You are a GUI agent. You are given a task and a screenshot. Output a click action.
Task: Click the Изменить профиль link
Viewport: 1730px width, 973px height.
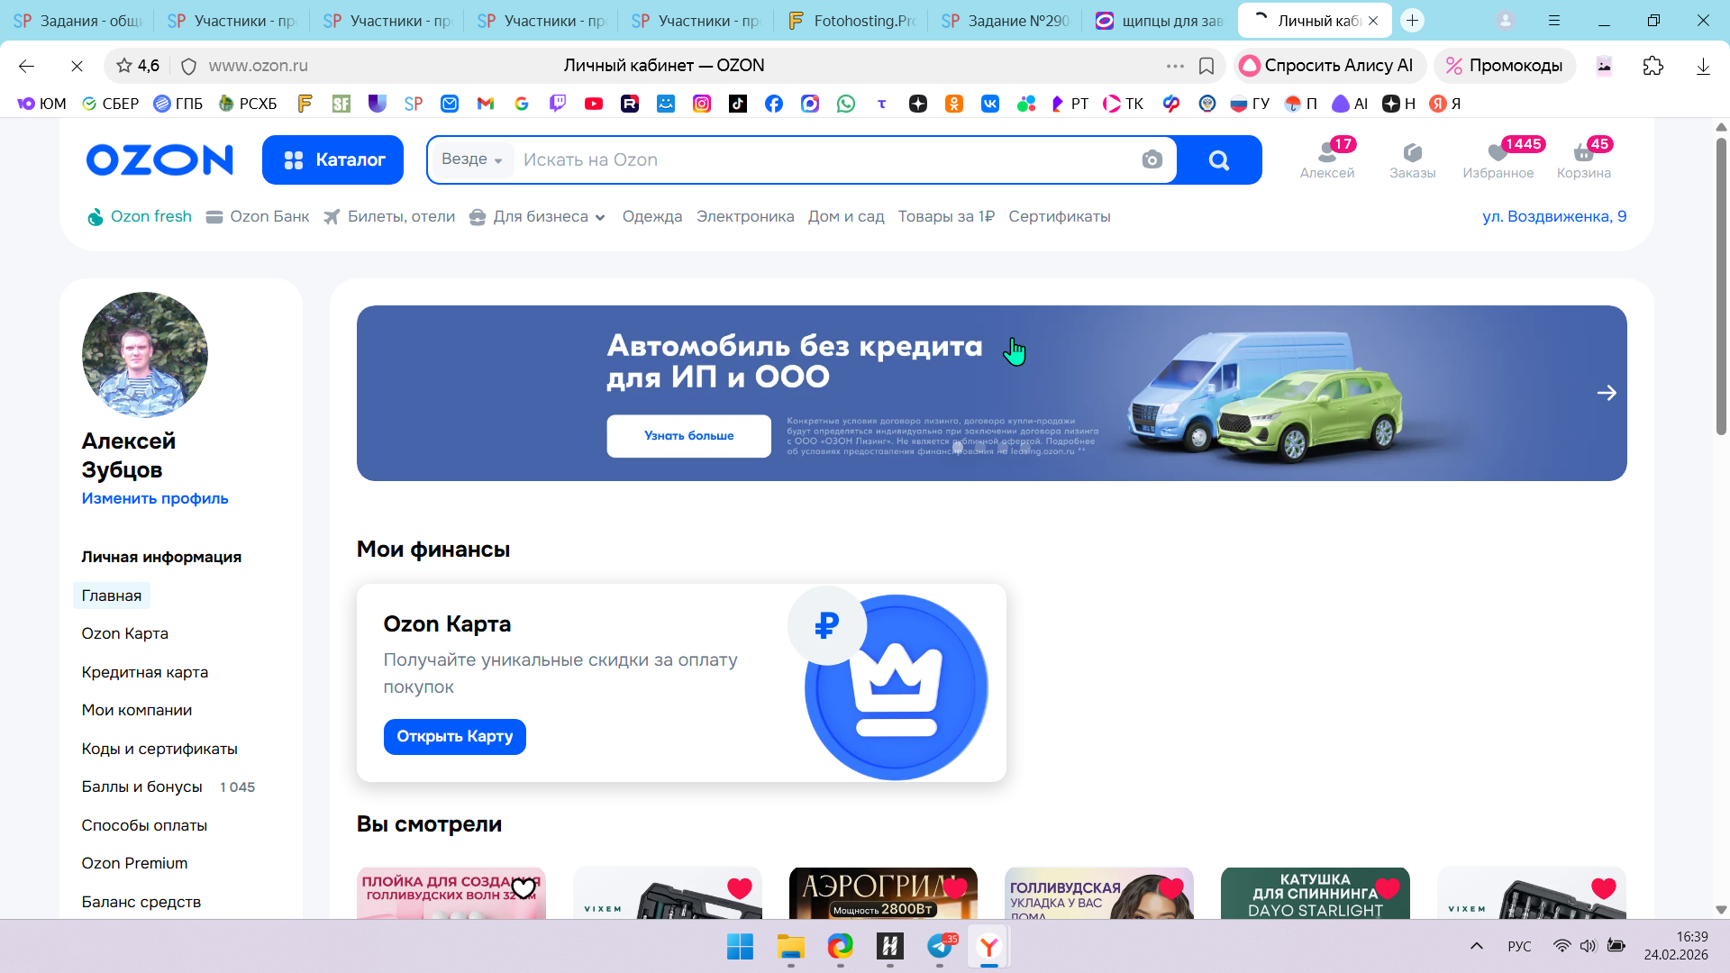[155, 498]
